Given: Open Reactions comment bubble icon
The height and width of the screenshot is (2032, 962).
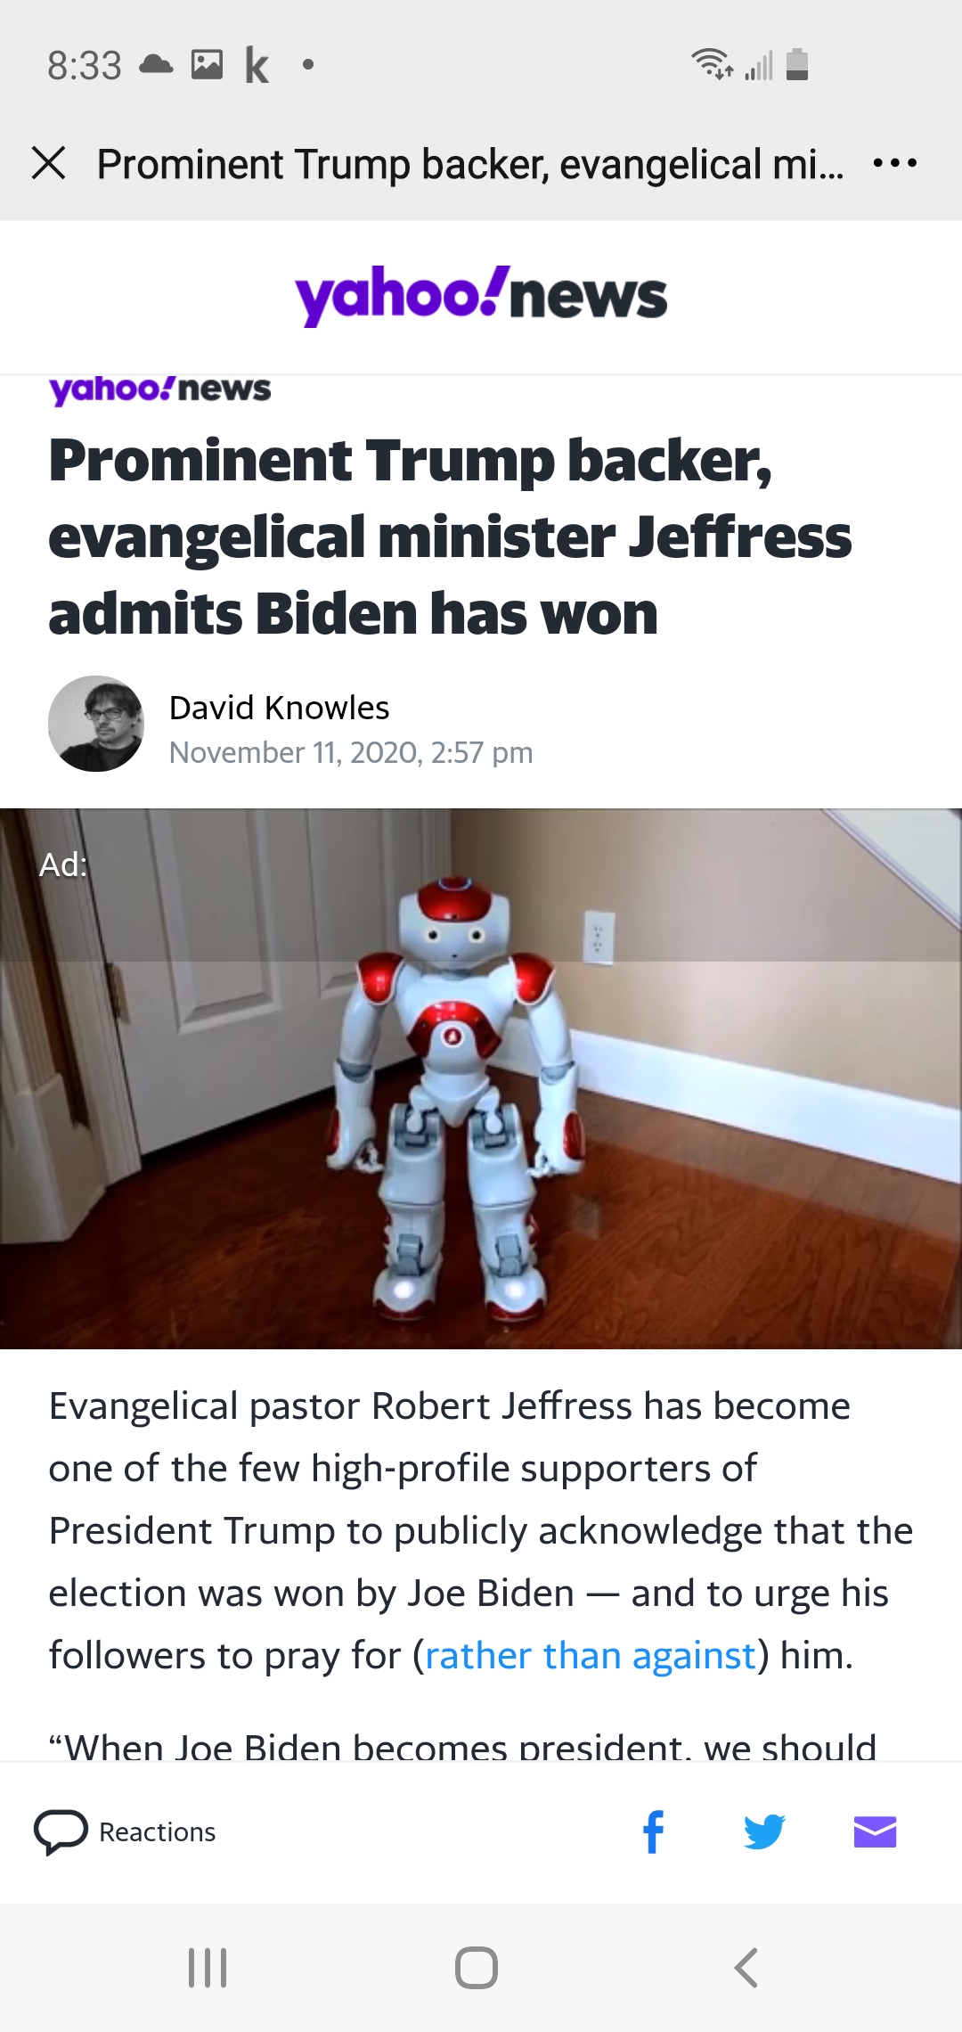Looking at the screenshot, I should pyautogui.click(x=61, y=1832).
